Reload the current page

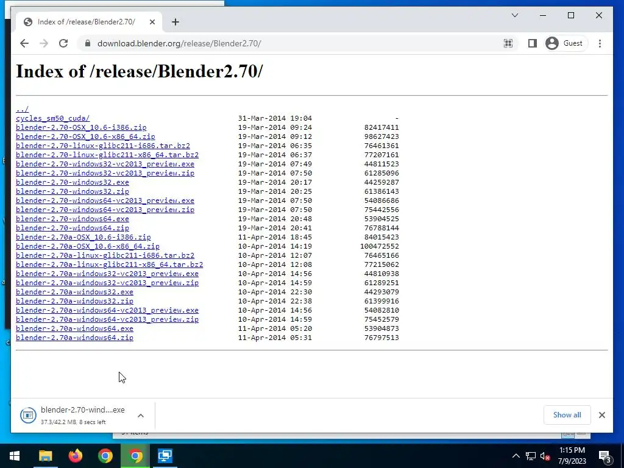pyautogui.click(x=63, y=43)
